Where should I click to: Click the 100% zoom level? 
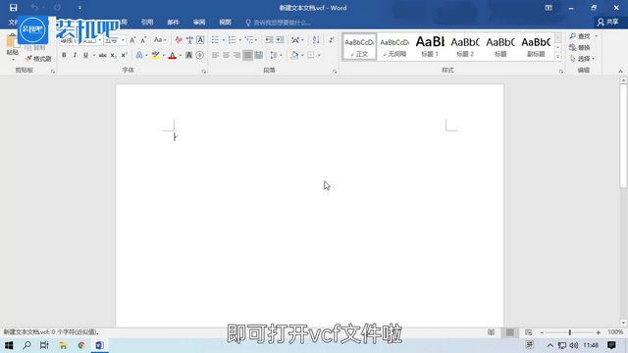click(615, 332)
